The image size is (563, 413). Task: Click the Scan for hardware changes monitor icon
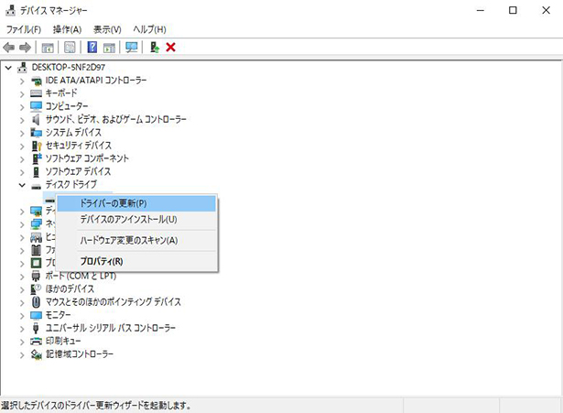pos(132,48)
